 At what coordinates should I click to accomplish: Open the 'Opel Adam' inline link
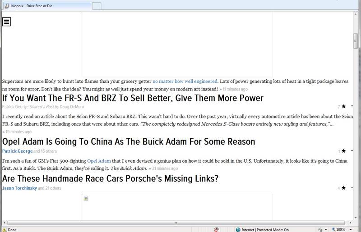pos(99,161)
